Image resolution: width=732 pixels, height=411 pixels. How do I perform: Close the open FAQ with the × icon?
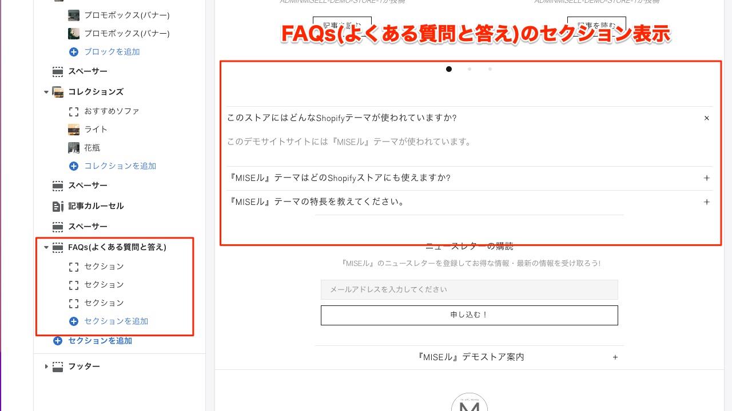pyautogui.click(x=707, y=118)
